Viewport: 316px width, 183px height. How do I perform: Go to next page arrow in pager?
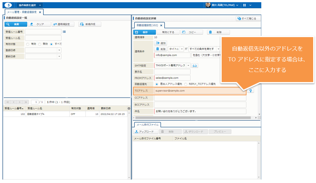click(20, 102)
